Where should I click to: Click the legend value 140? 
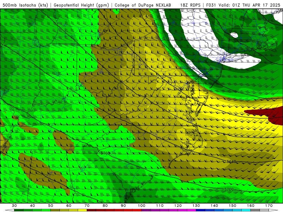214,206
